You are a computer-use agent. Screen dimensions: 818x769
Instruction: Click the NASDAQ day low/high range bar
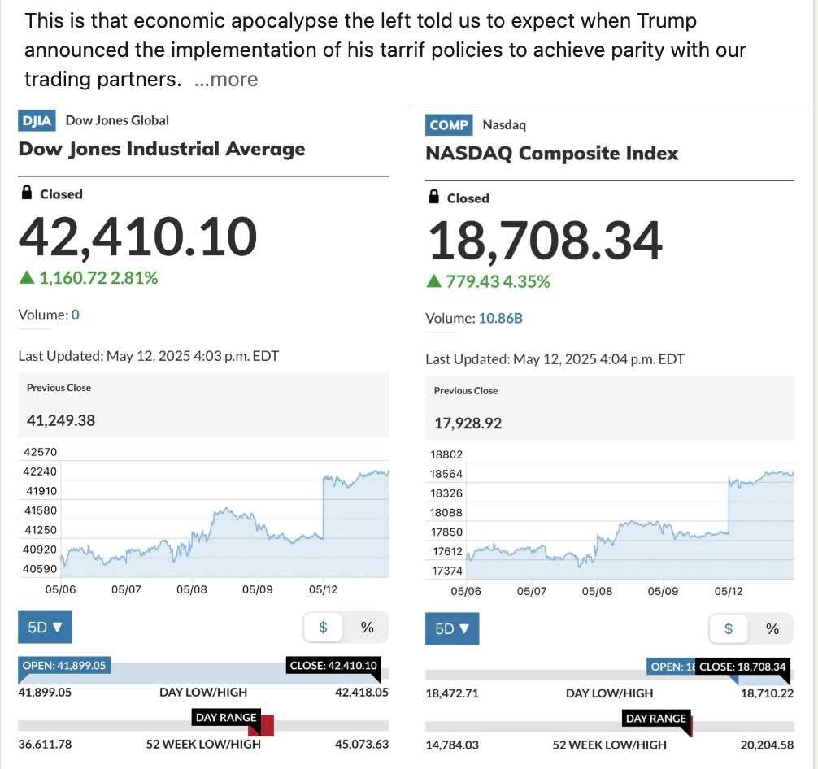(x=609, y=675)
